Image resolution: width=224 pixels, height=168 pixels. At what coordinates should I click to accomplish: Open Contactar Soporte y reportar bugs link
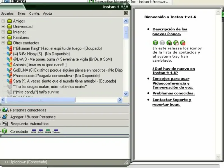pyautogui.click(x=172, y=102)
